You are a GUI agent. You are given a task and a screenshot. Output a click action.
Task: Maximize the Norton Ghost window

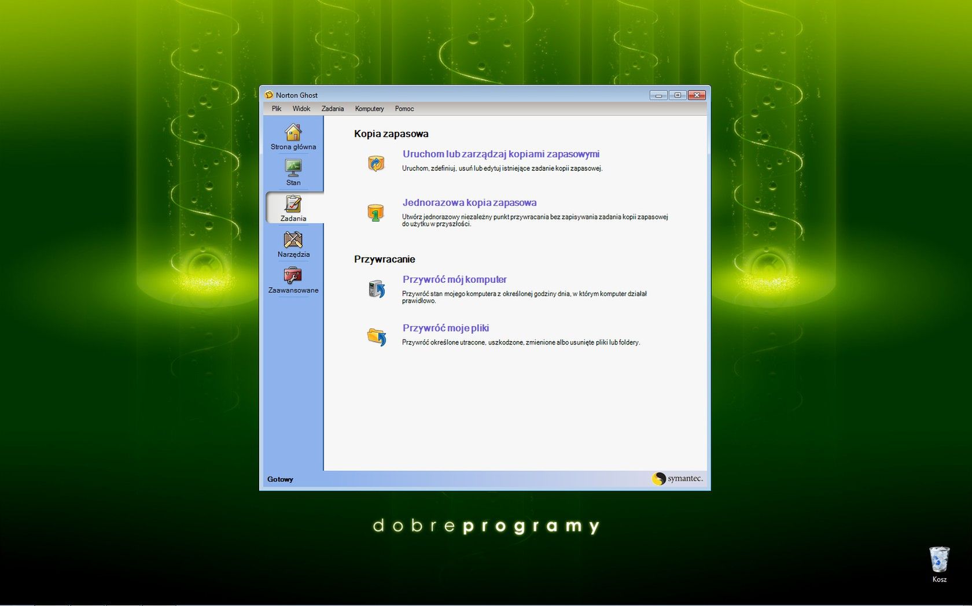tap(678, 95)
